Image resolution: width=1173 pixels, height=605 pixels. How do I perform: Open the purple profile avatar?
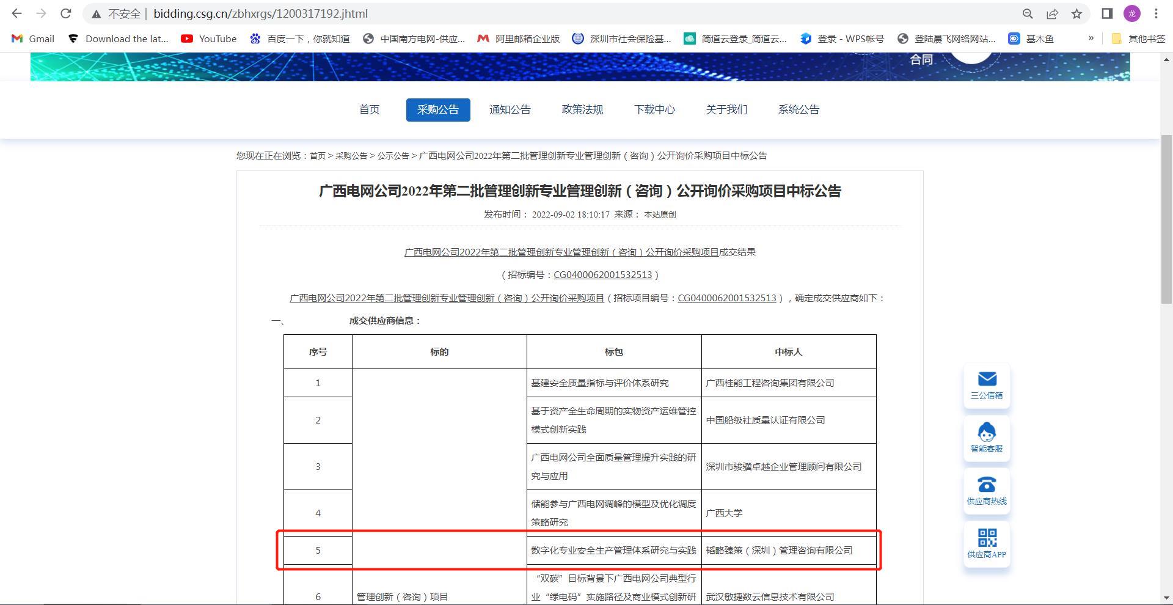point(1132,13)
